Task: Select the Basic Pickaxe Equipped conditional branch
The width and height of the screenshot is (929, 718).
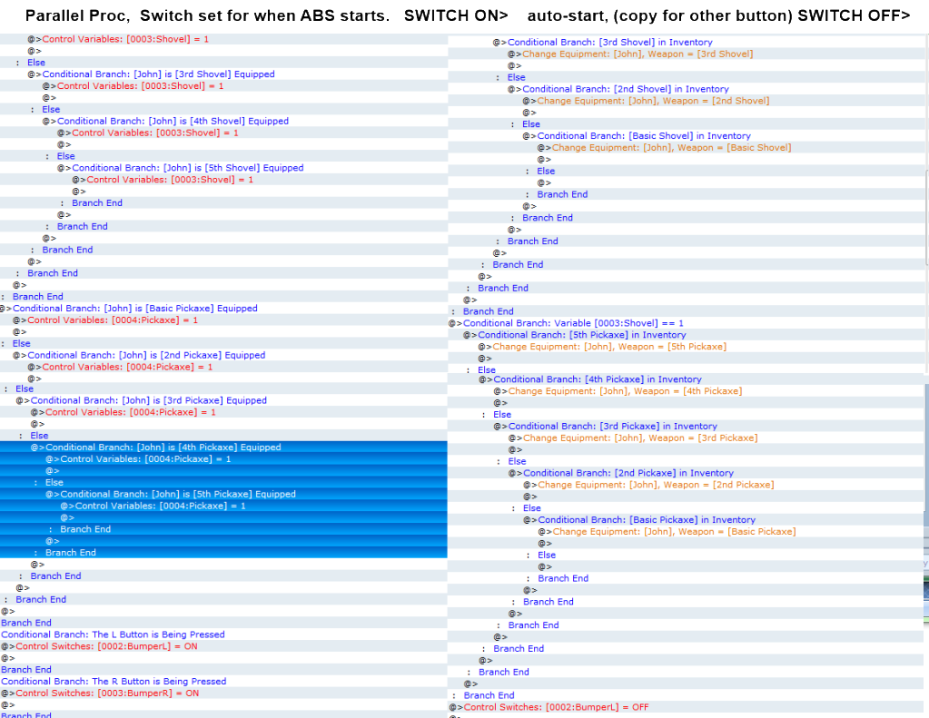Action: 134,309
